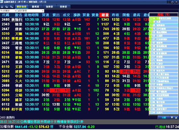Image resolution: width=179 pixels, height=130 pixels.
Task: Select the highlighted yellow first tab
Action: click(x=22, y=7)
